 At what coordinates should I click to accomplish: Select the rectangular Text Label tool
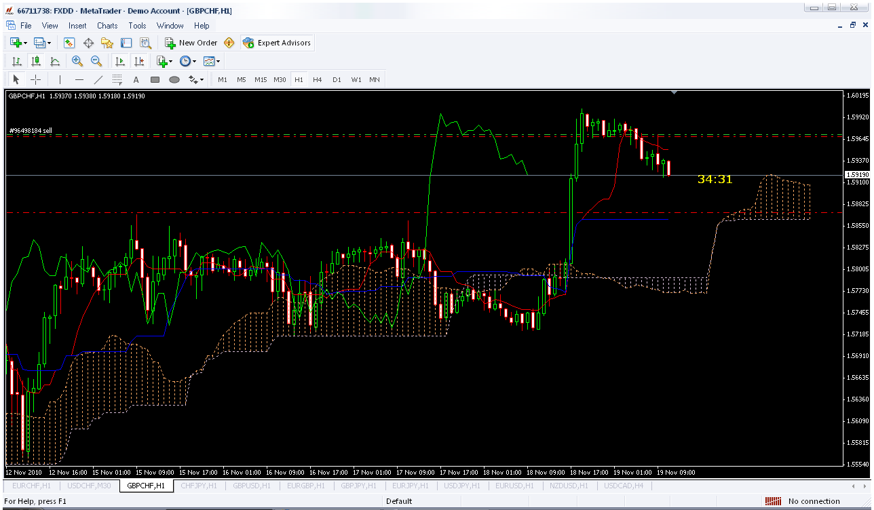pyautogui.click(x=155, y=79)
